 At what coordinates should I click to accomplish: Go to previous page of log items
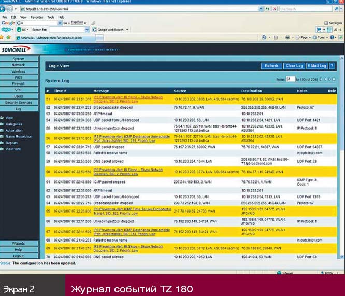pos(325,79)
